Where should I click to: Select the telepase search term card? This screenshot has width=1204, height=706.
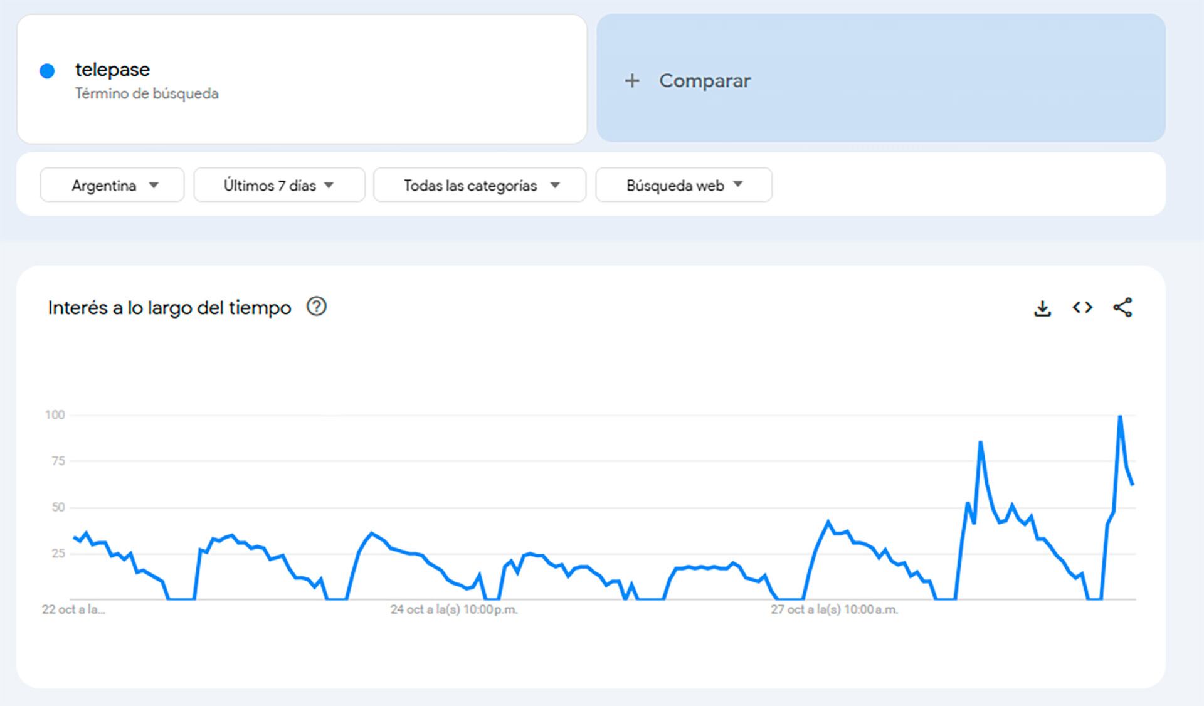tap(301, 80)
